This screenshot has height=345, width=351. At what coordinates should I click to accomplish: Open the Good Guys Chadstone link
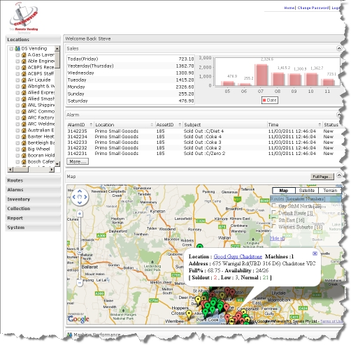pos(238,256)
